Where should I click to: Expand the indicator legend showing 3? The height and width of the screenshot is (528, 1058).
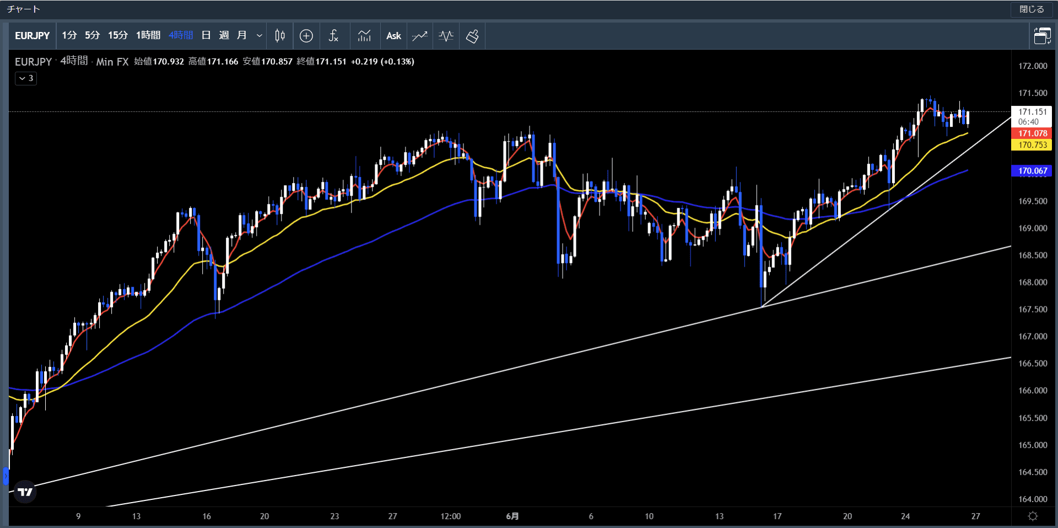point(26,78)
